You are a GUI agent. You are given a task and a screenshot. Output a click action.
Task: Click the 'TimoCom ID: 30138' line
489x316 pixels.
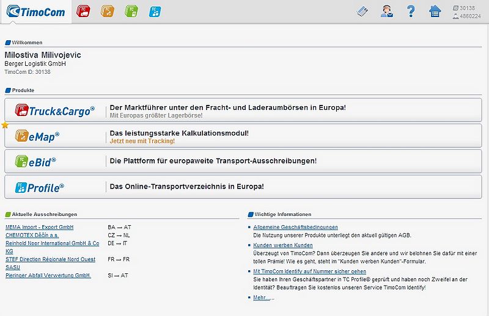pyautogui.click(x=28, y=72)
